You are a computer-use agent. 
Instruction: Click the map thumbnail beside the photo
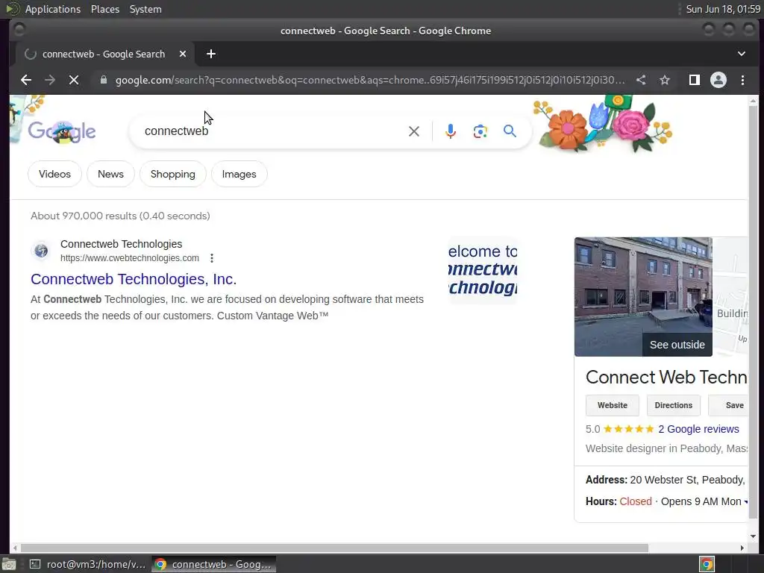pyautogui.click(x=731, y=297)
